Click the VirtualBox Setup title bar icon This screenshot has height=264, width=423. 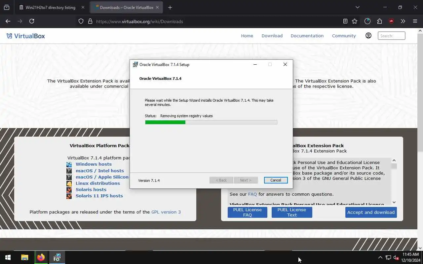[135, 65]
